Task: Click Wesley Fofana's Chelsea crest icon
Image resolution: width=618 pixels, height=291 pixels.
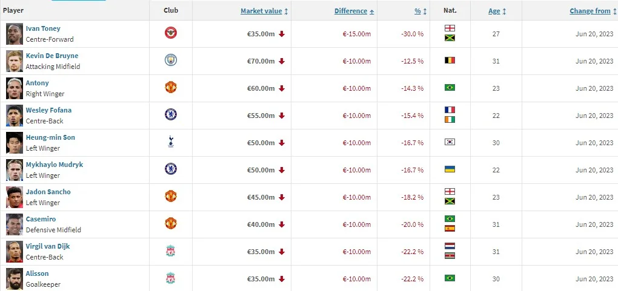Action: click(x=171, y=115)
